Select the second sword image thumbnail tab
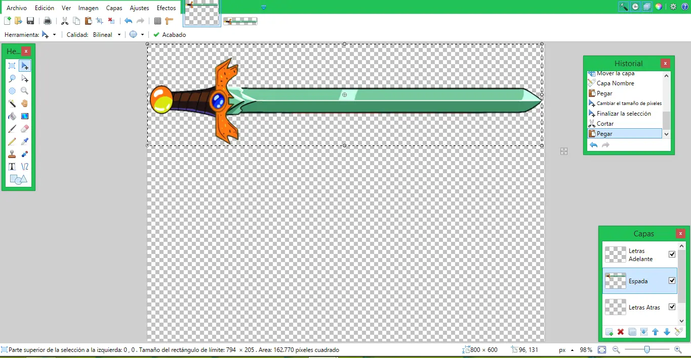The image size is (691, 358). coord(240,21)
